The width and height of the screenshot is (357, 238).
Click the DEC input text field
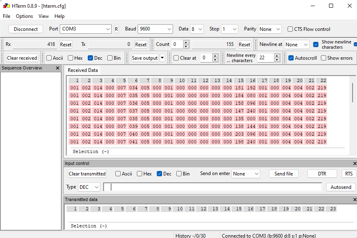[213, 187]
